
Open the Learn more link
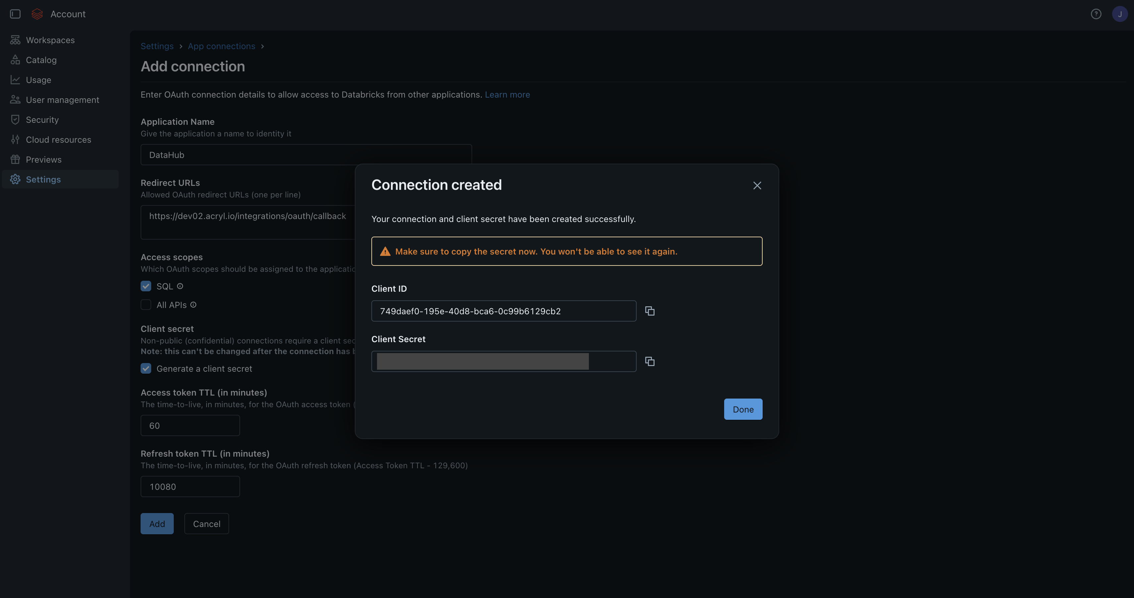(x=507, y=95)
